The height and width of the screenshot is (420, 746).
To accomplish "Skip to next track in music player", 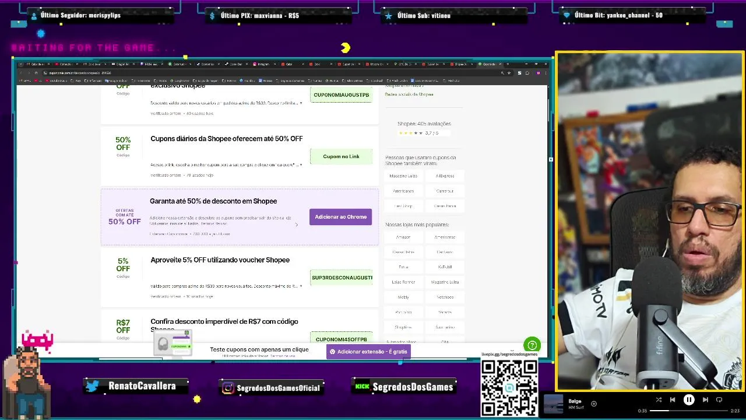I will click(705, 400).
